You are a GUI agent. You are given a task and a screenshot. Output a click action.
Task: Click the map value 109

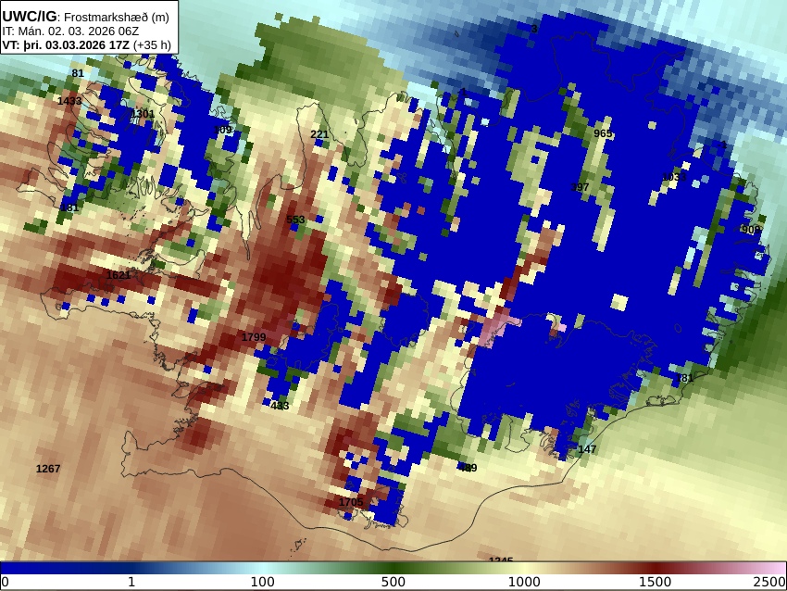click(x=223, y=130)
